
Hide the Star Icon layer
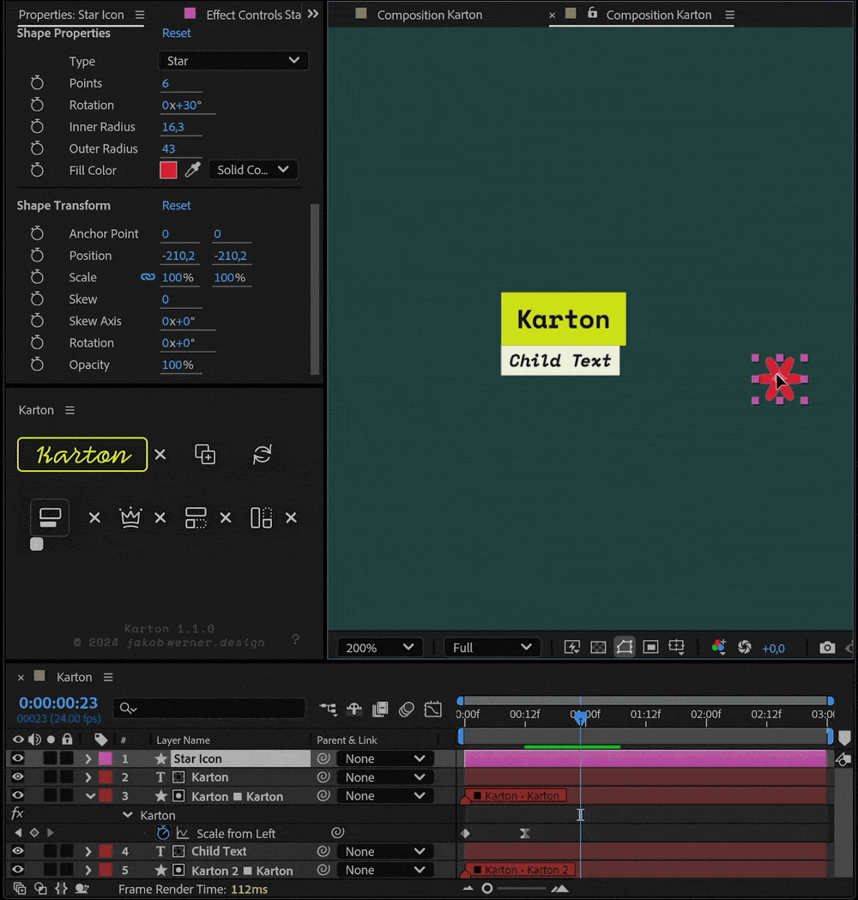(16, 758)
